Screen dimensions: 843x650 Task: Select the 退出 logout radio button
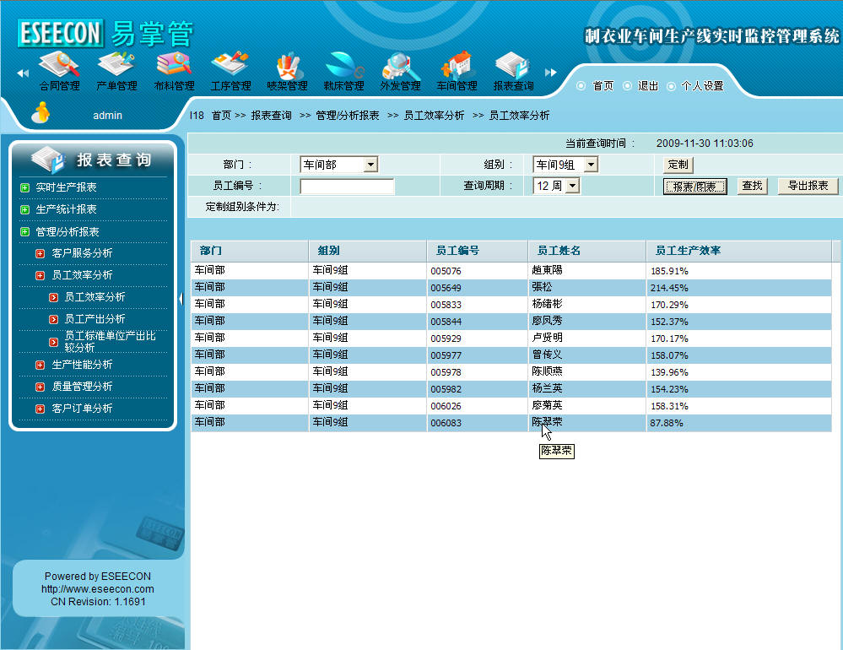tap(627, 86)
